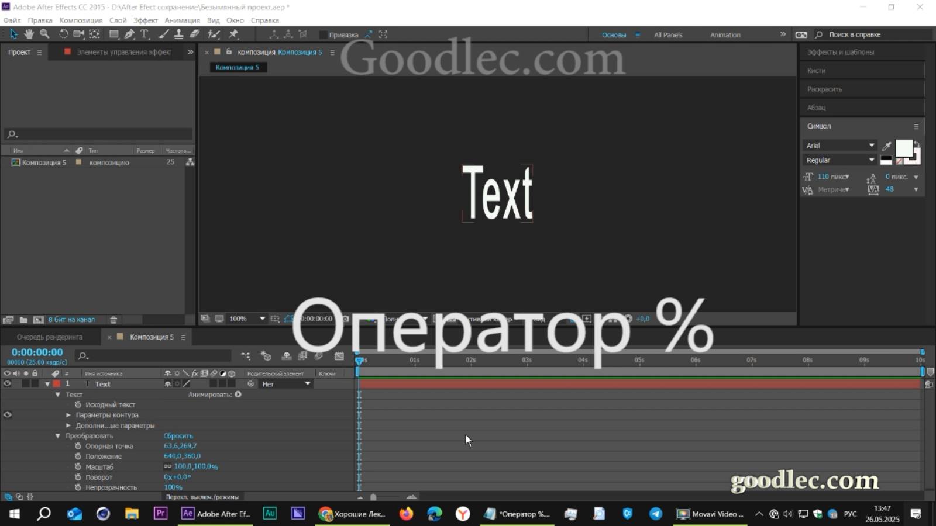Toggle visibility of the Text layer
The image size is (936, 526).
pos(7,384)
